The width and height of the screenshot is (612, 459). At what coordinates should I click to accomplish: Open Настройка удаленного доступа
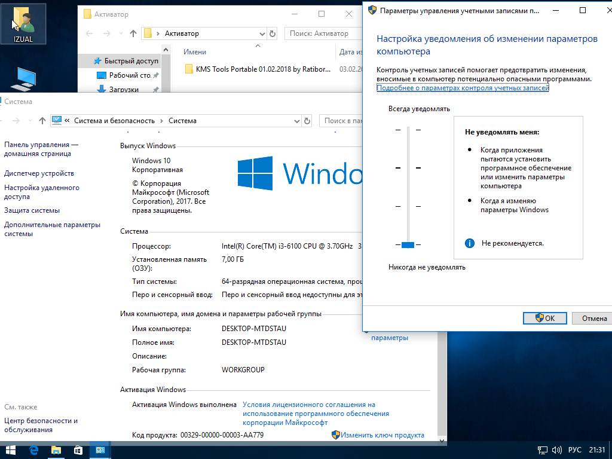pos(42,192)
